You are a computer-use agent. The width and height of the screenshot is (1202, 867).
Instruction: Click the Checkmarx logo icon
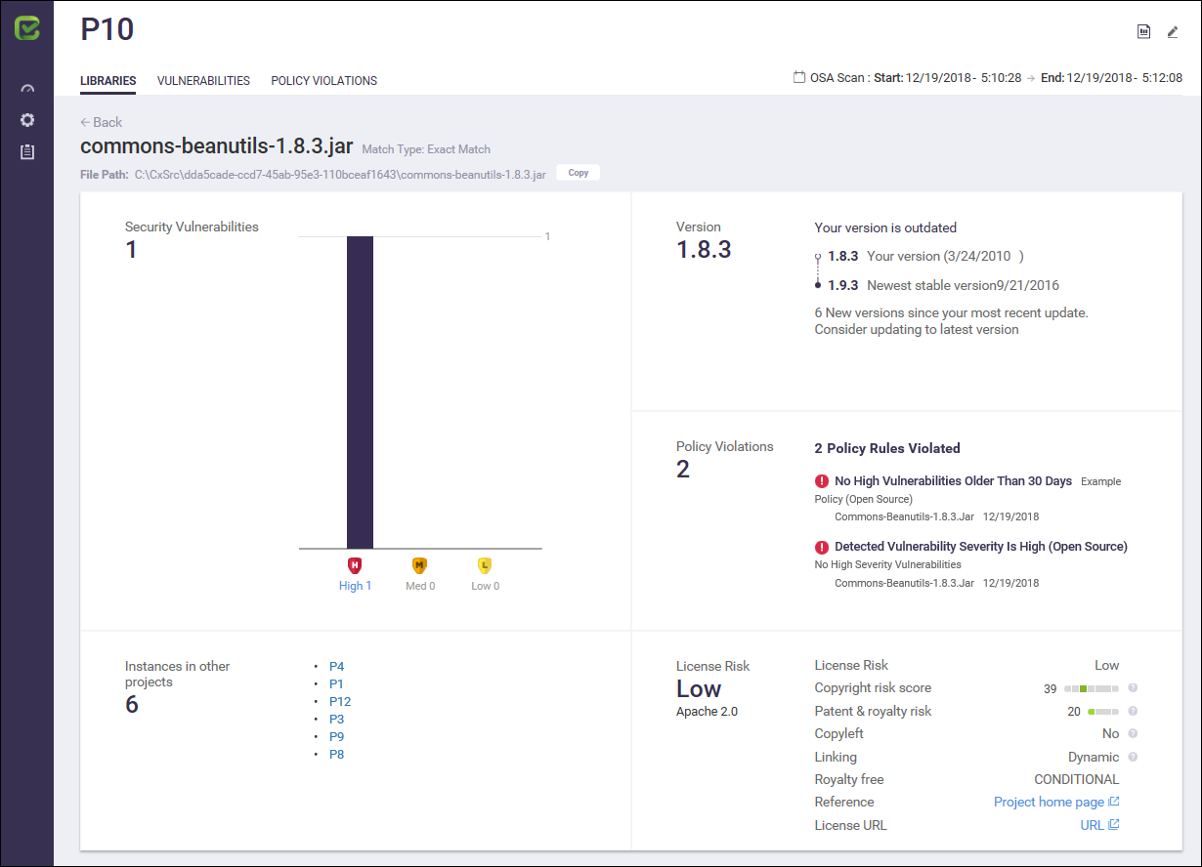[x=27, y=28]
